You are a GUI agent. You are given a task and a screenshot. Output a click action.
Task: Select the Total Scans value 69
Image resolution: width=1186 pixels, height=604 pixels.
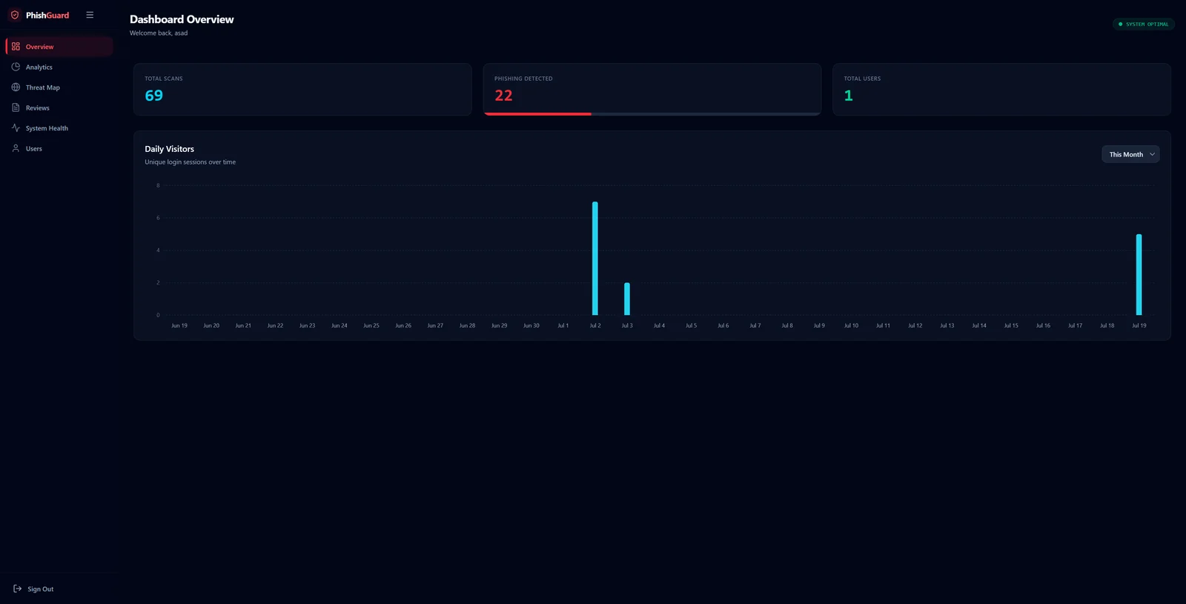point(154,96)
